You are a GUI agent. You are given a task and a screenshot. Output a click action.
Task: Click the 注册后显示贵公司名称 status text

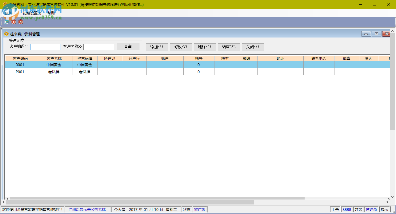(87, 209)
